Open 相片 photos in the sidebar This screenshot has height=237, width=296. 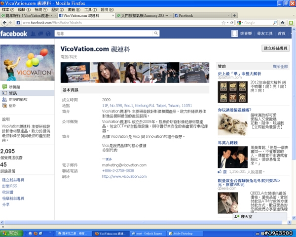point(9,106)
